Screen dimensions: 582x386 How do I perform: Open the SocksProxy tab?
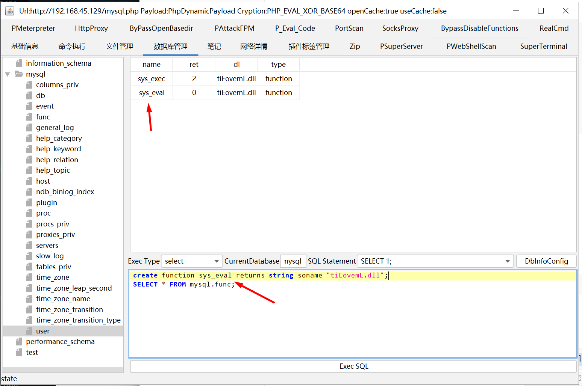[x=400, y=28]
